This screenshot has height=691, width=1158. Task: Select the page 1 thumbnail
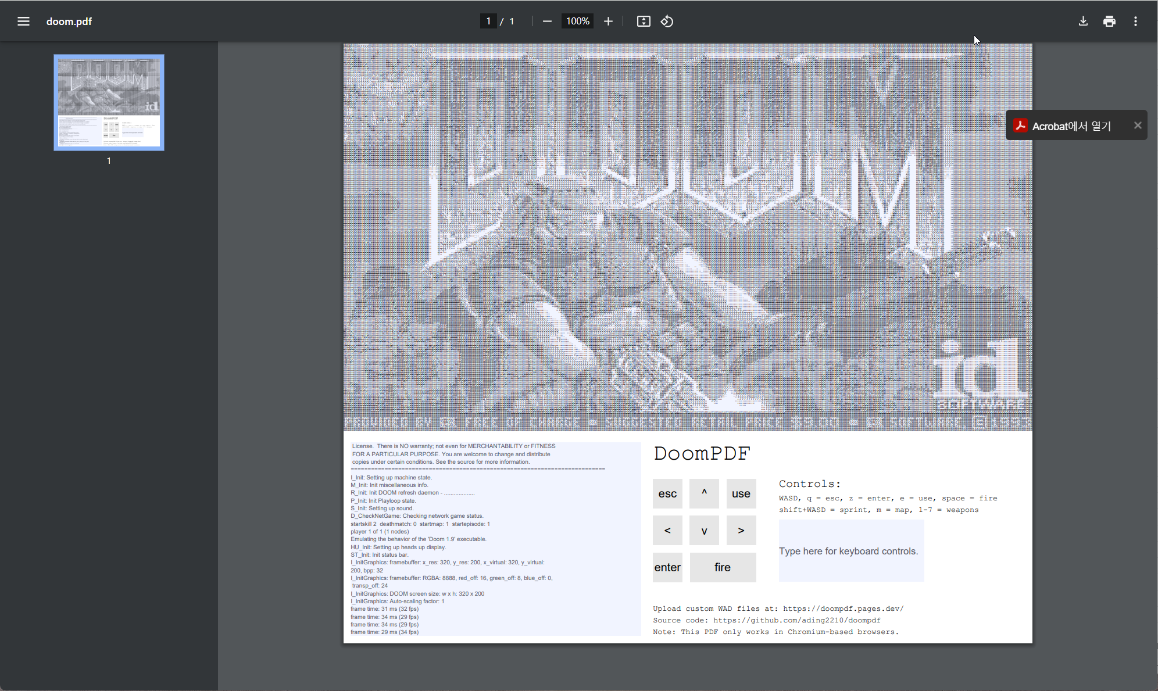point(108,102)
